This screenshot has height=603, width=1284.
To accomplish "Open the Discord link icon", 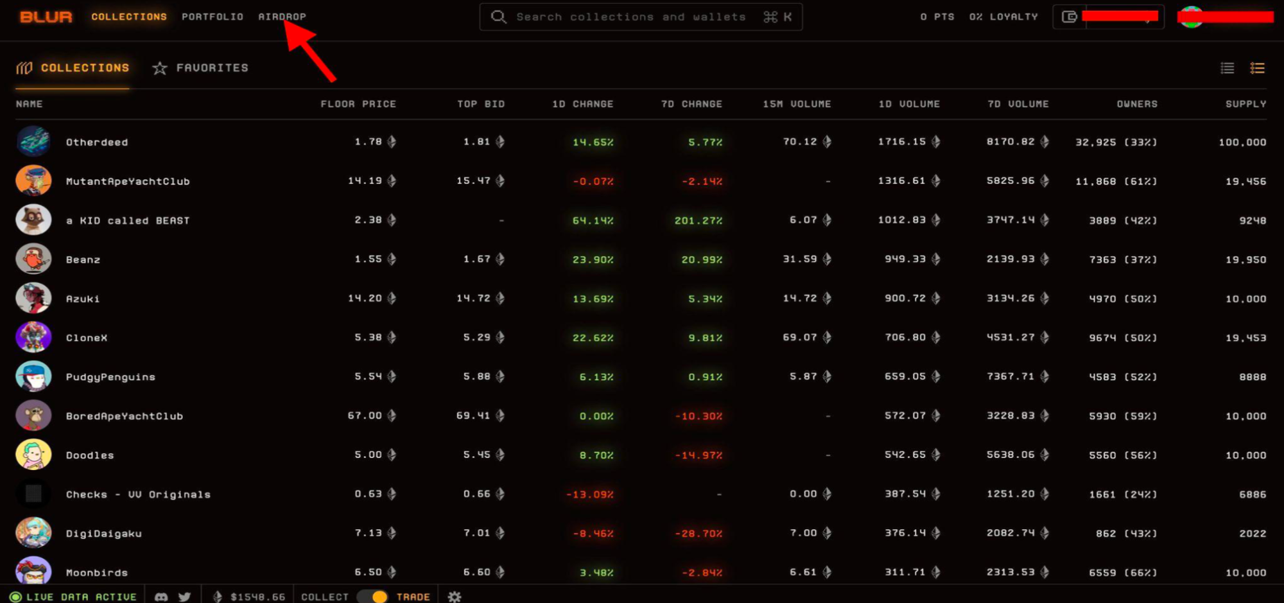I will (161, 597).
